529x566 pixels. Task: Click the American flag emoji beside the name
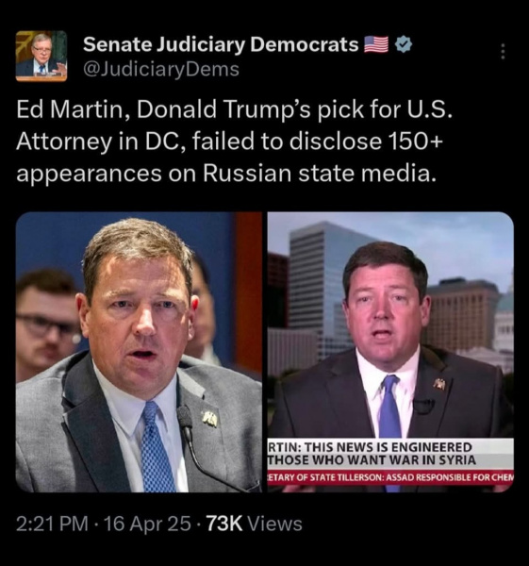376,44
